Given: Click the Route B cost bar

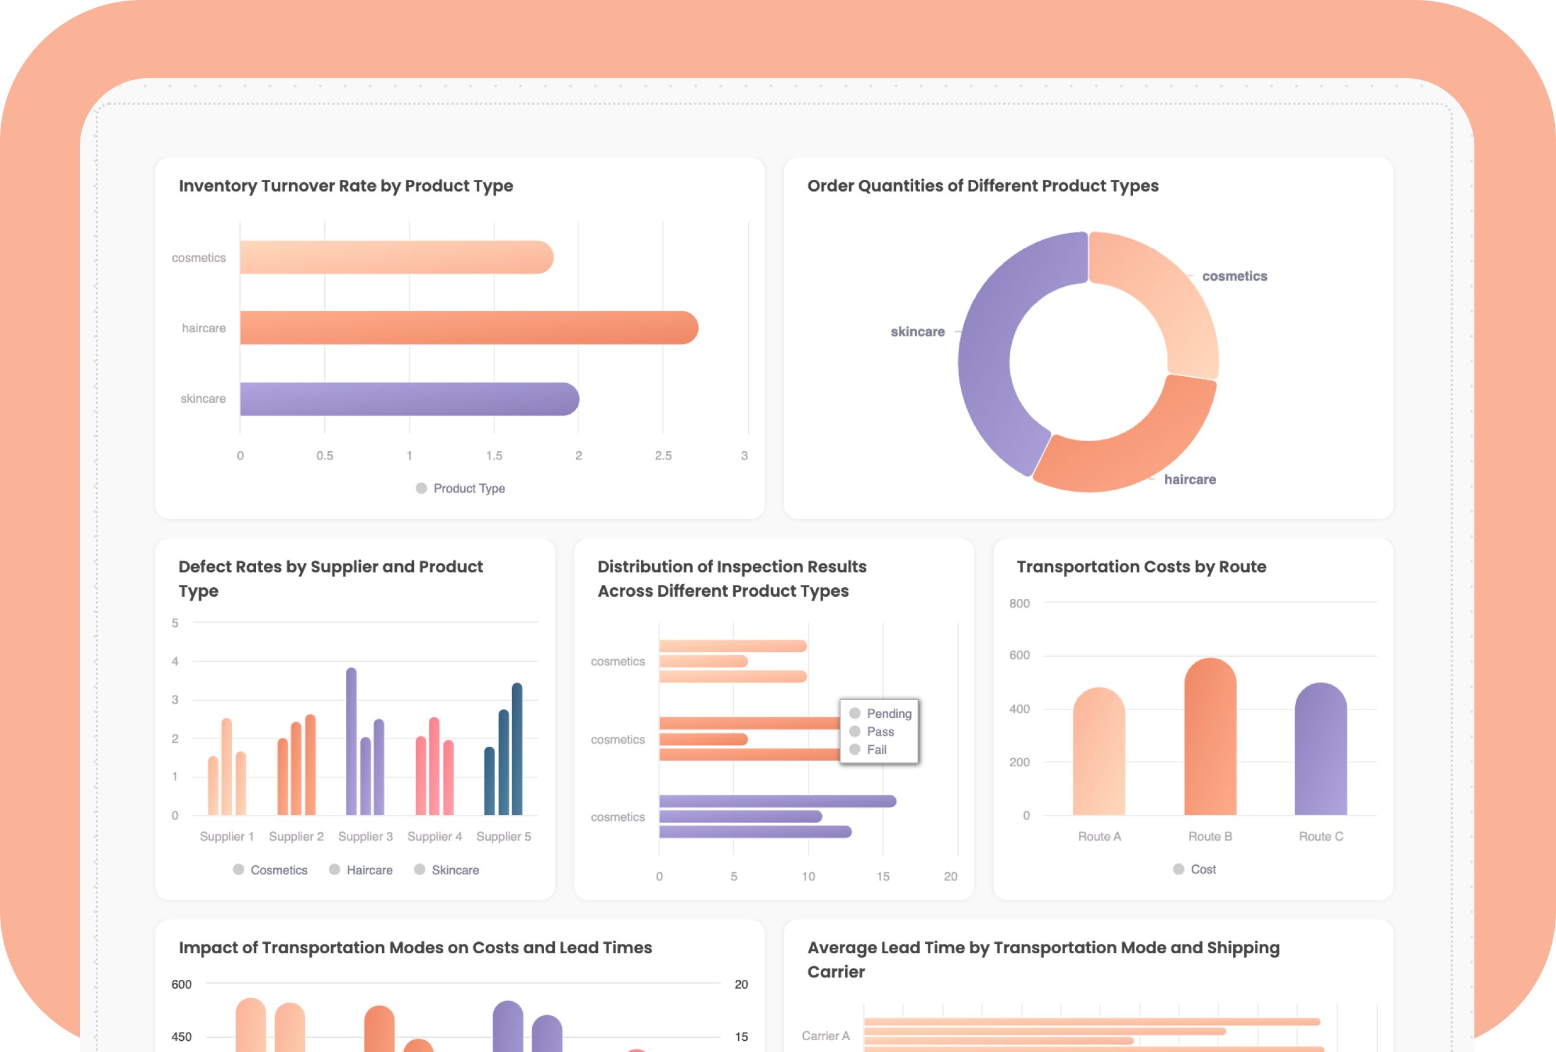Looking at the screenshot, I should coord(1210,737).
